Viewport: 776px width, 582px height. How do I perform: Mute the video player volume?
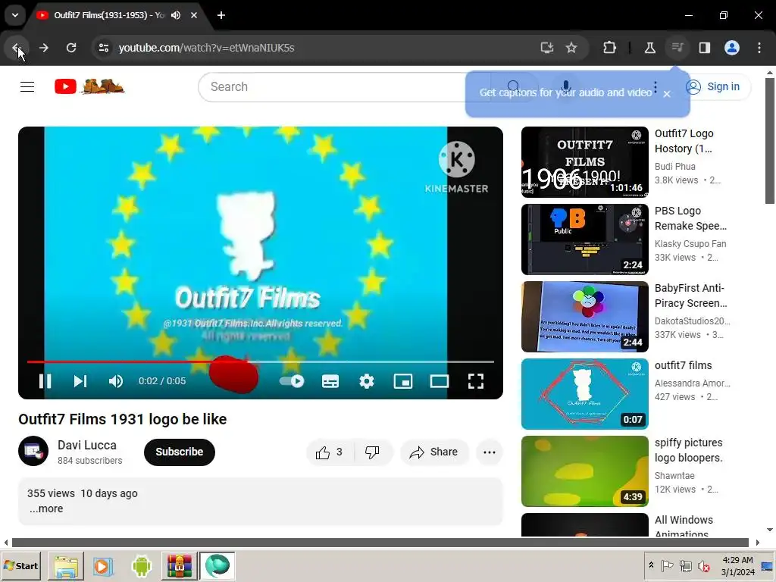point(116,381)
